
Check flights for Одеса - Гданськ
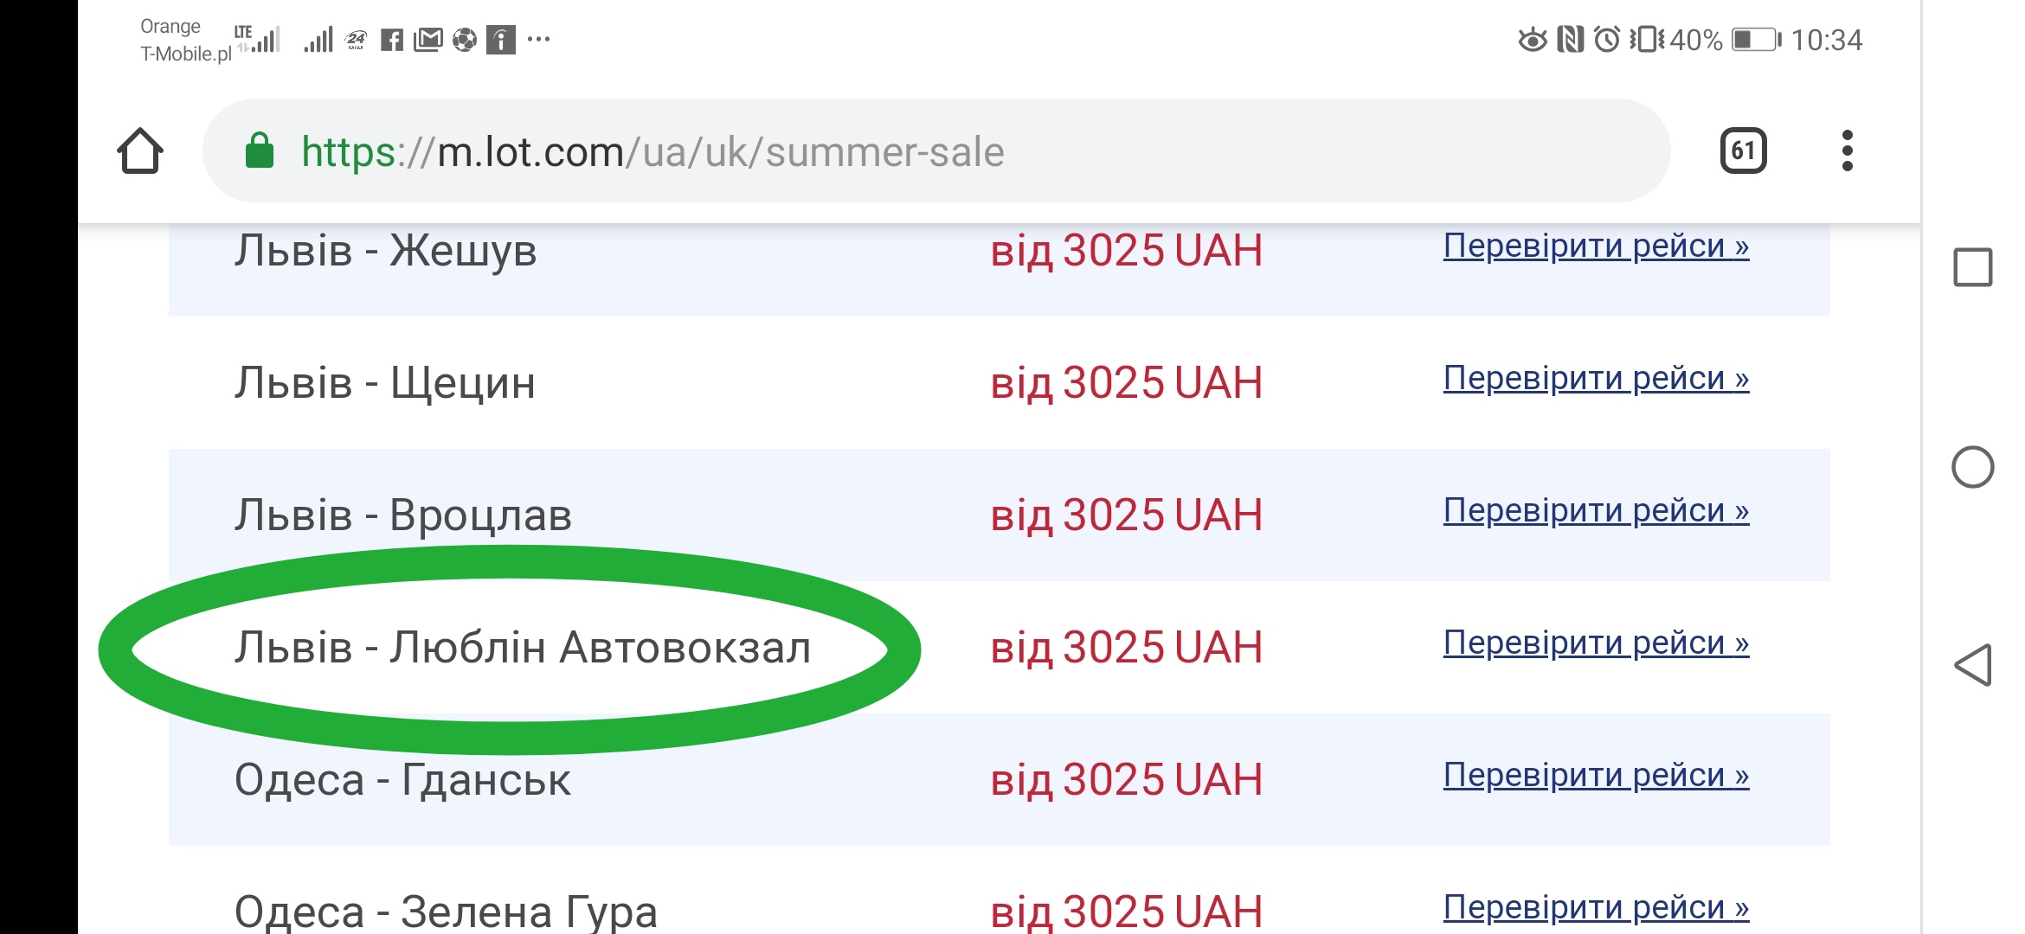[x=1596, y=776]
